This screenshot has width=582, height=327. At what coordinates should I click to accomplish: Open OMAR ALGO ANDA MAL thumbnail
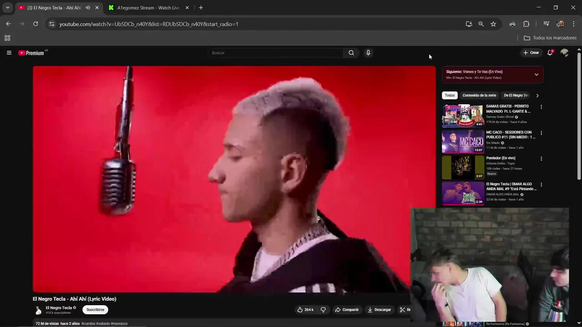[463, 193]
